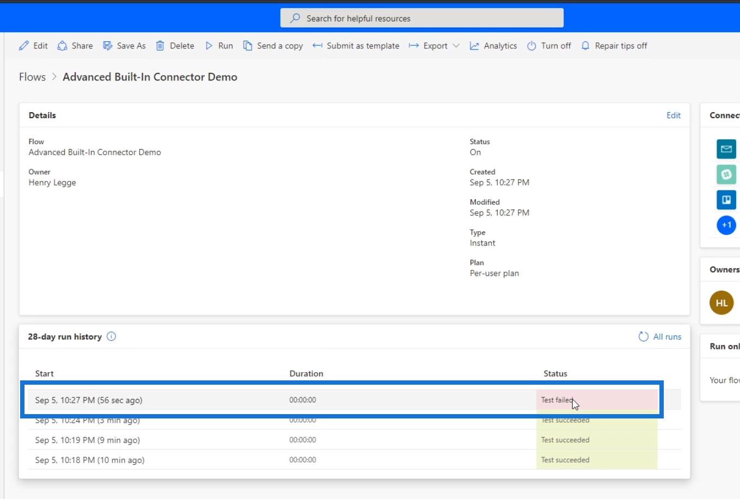Toggle Repair tips off

click(614, 46)
